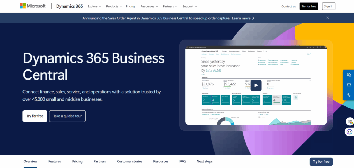Expand the Partners dropdown in top nav
Viewport: 354px width, 168px height.
tap(170, 6)
